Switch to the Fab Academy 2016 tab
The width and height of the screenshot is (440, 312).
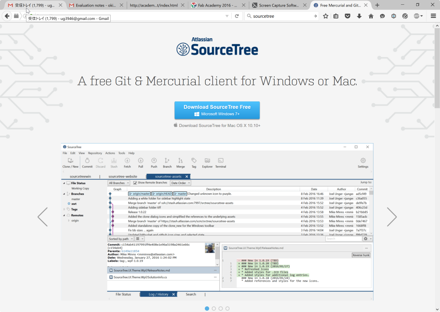217,5
